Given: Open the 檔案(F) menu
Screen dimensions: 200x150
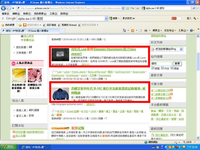Looking at the screenshot, I should click(x=6, y=14).
